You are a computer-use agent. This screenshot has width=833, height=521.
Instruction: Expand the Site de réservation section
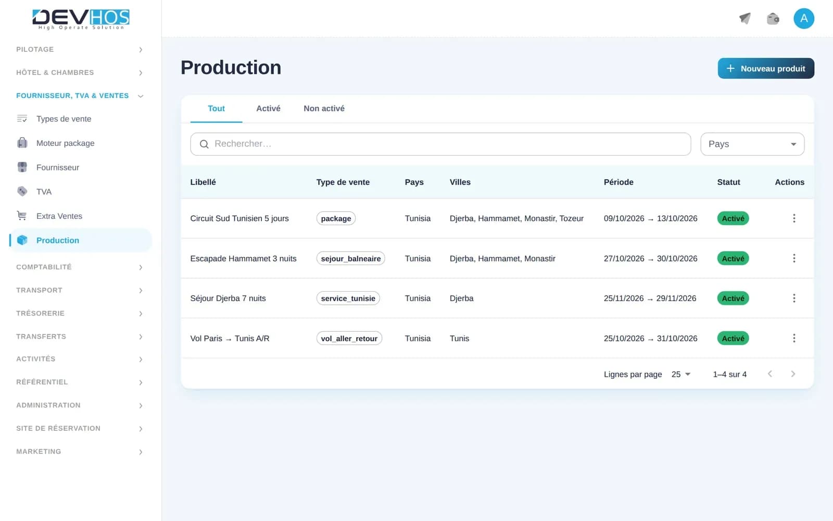tap(80, 428)
